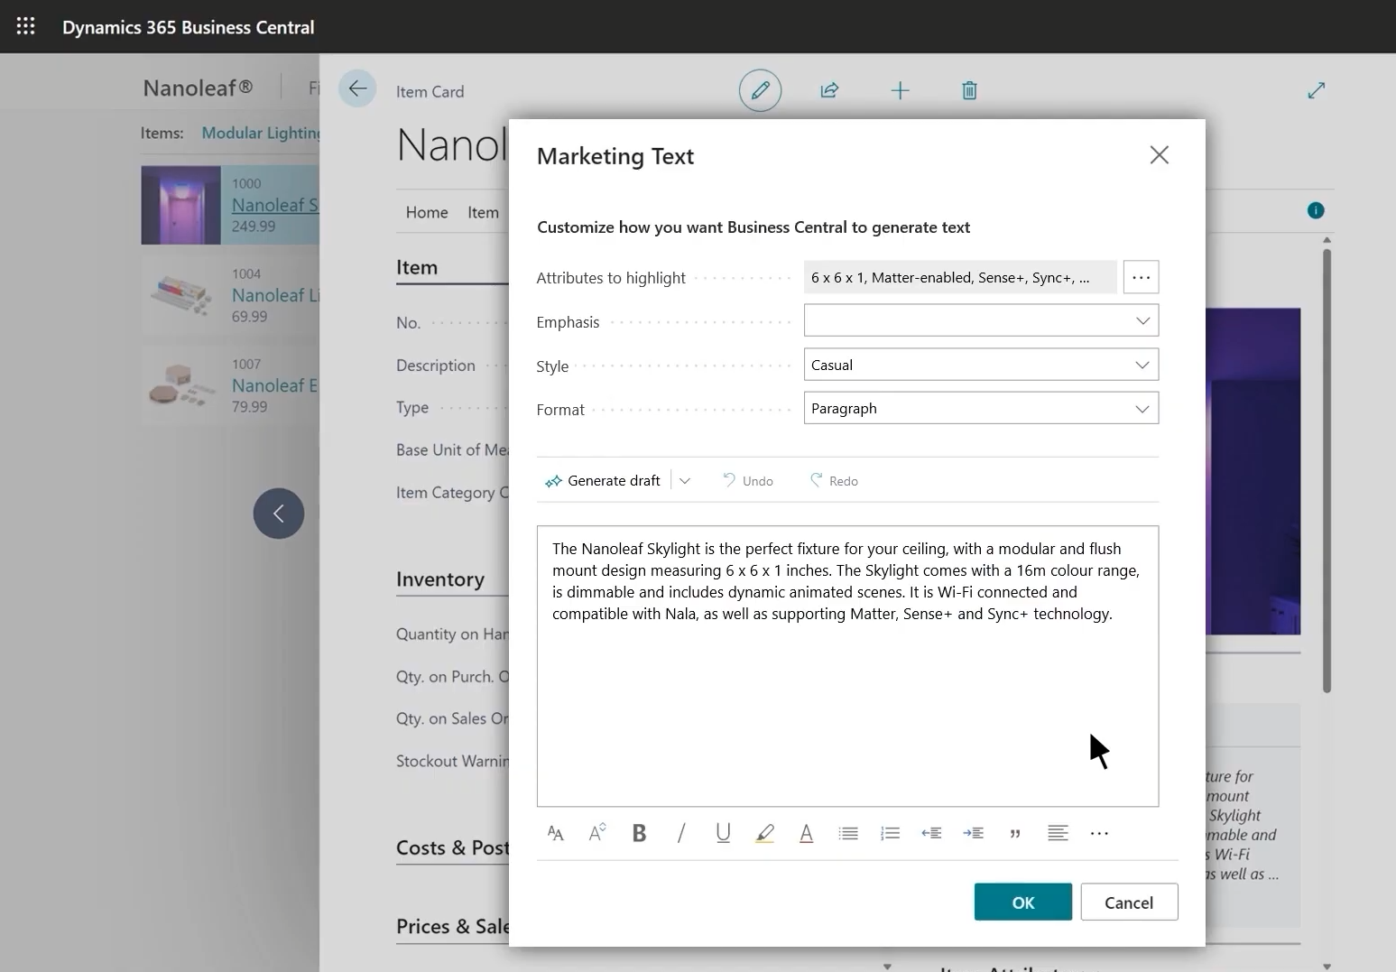Open item 1004 Nanoleaf link
Image resolution: width=1396 pixels, height=972 pixels.
point(274,295)
